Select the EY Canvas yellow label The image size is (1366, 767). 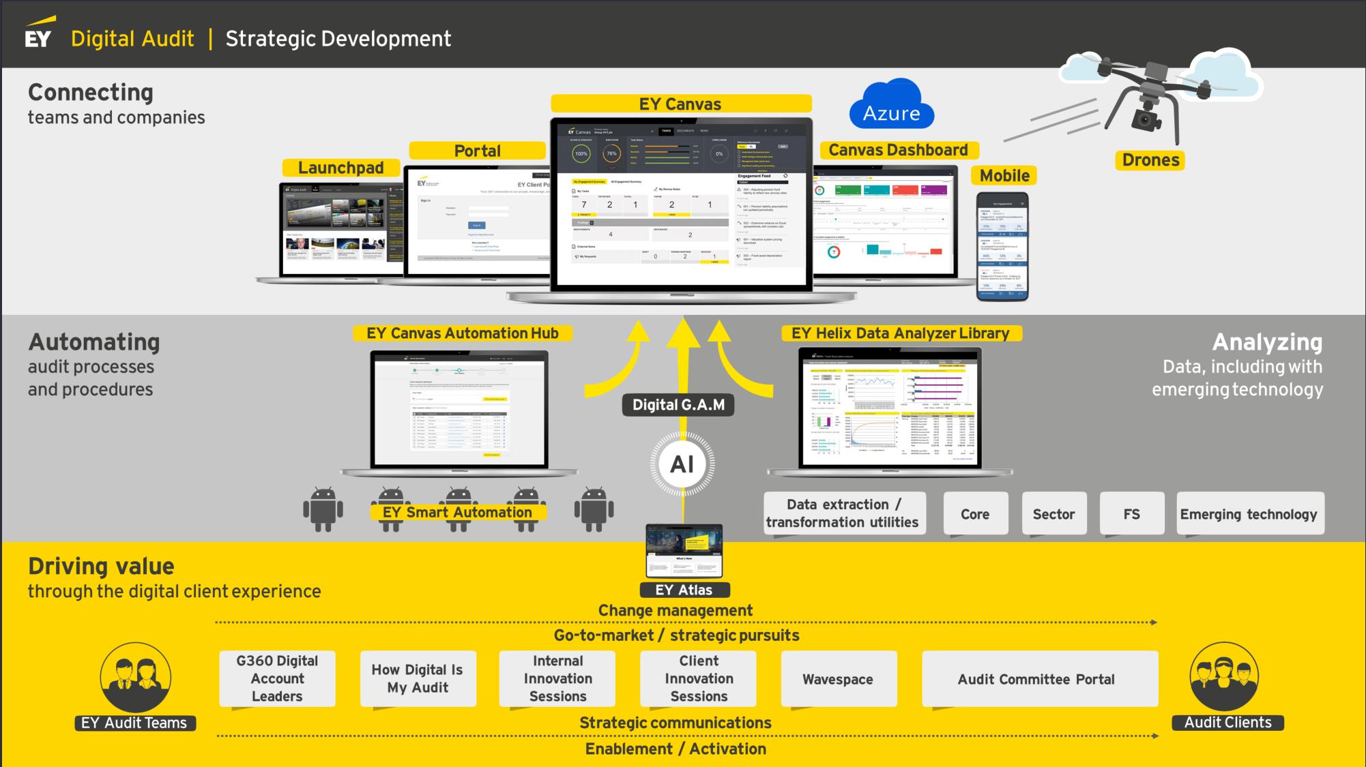pos(681,104)
